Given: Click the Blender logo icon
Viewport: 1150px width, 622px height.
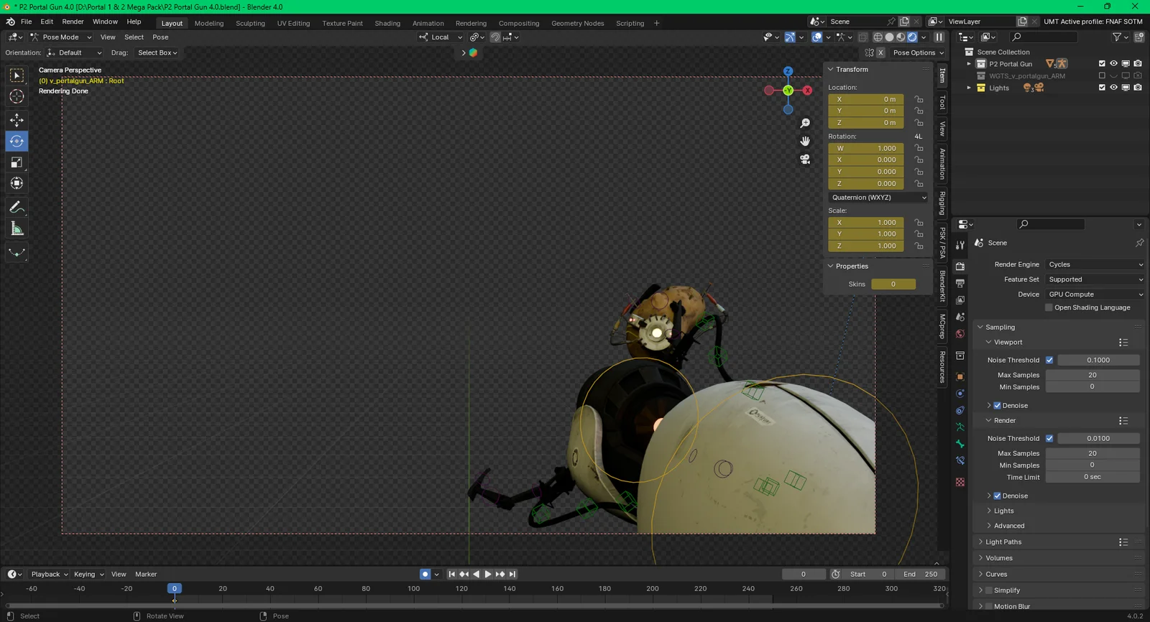Looking at the screenshot, I should (11, 22).
